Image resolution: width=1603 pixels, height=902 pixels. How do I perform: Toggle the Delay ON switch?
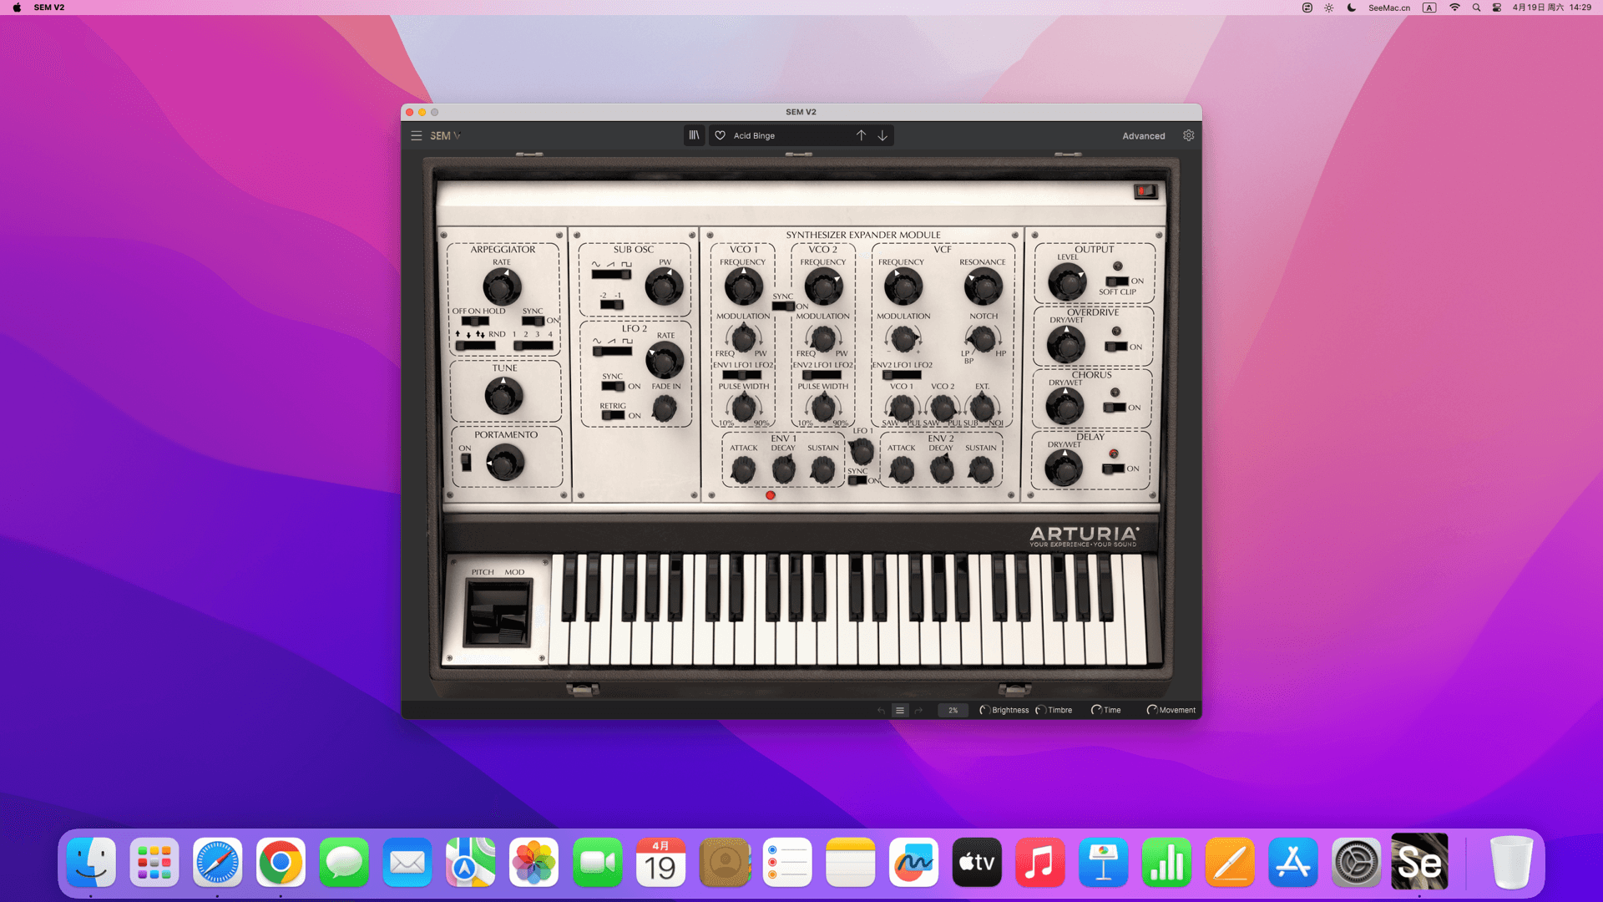tap(1113, 469)
